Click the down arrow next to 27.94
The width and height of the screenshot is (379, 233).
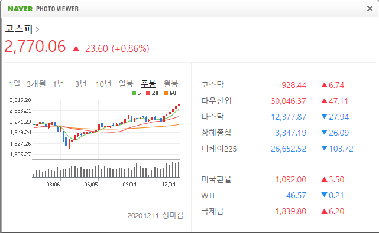pyautogui.click(x=324, y=116)
